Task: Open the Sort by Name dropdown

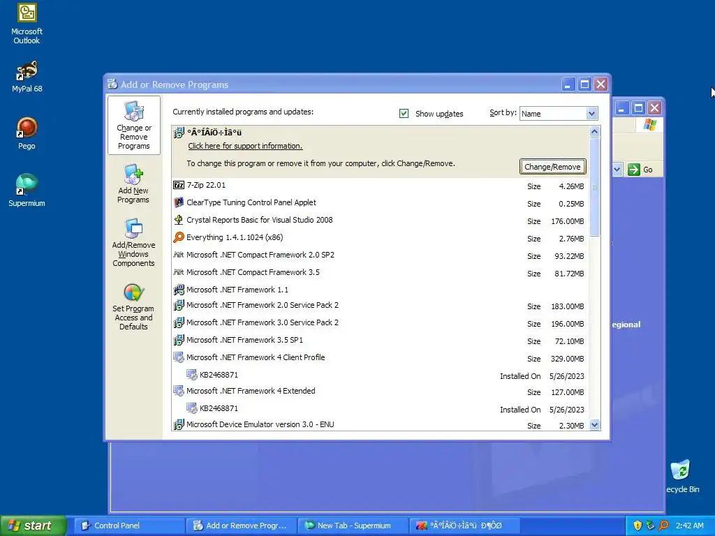Action: coord(591,114)
